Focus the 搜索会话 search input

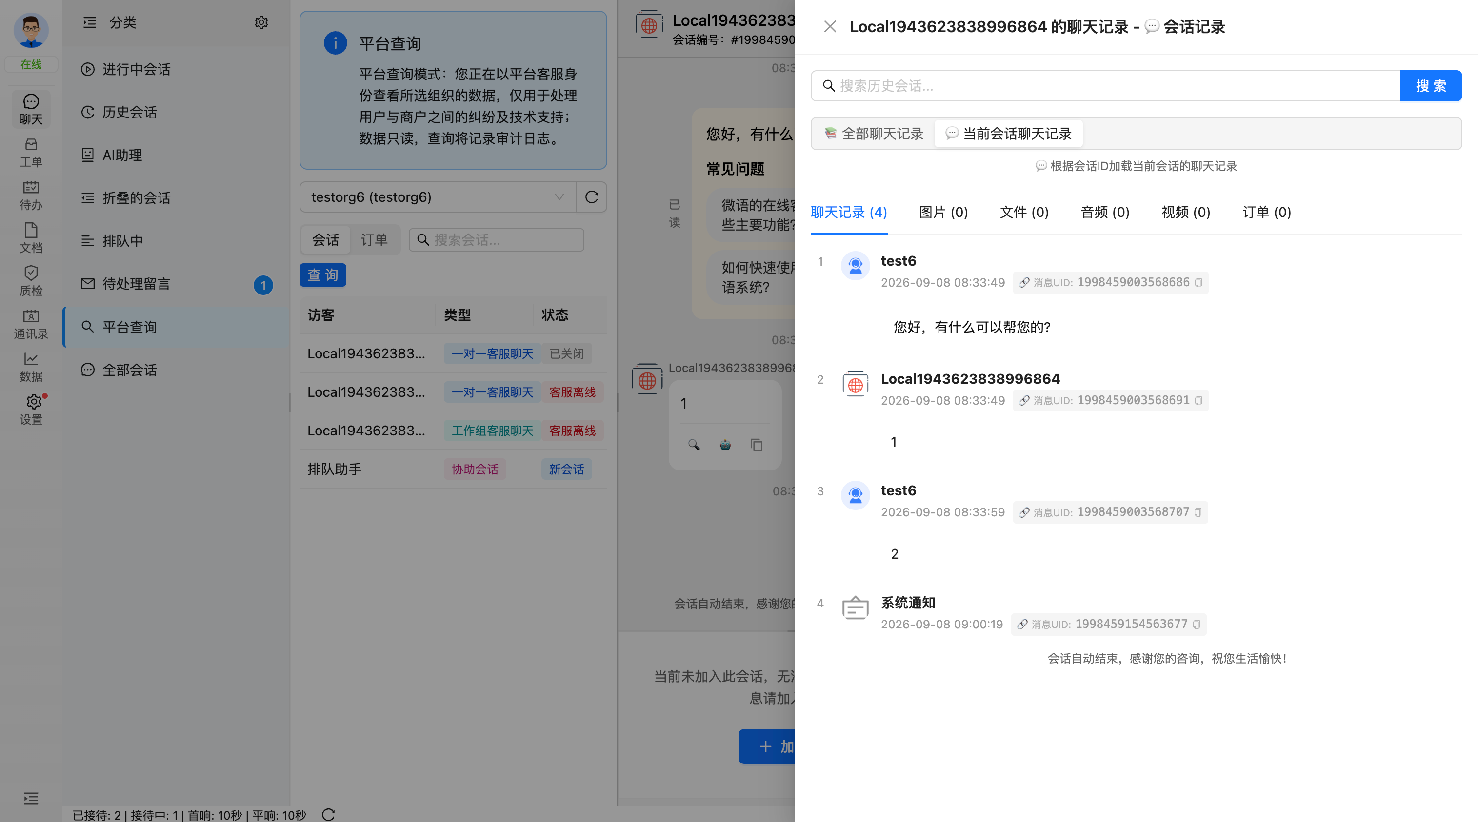click(x=496, y=240)
